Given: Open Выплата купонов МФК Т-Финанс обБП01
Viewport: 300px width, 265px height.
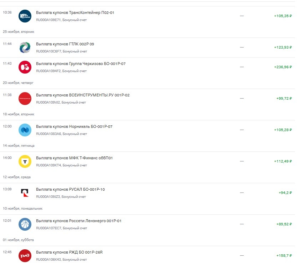Looking at the screenshot, I should tap(74, 158).
